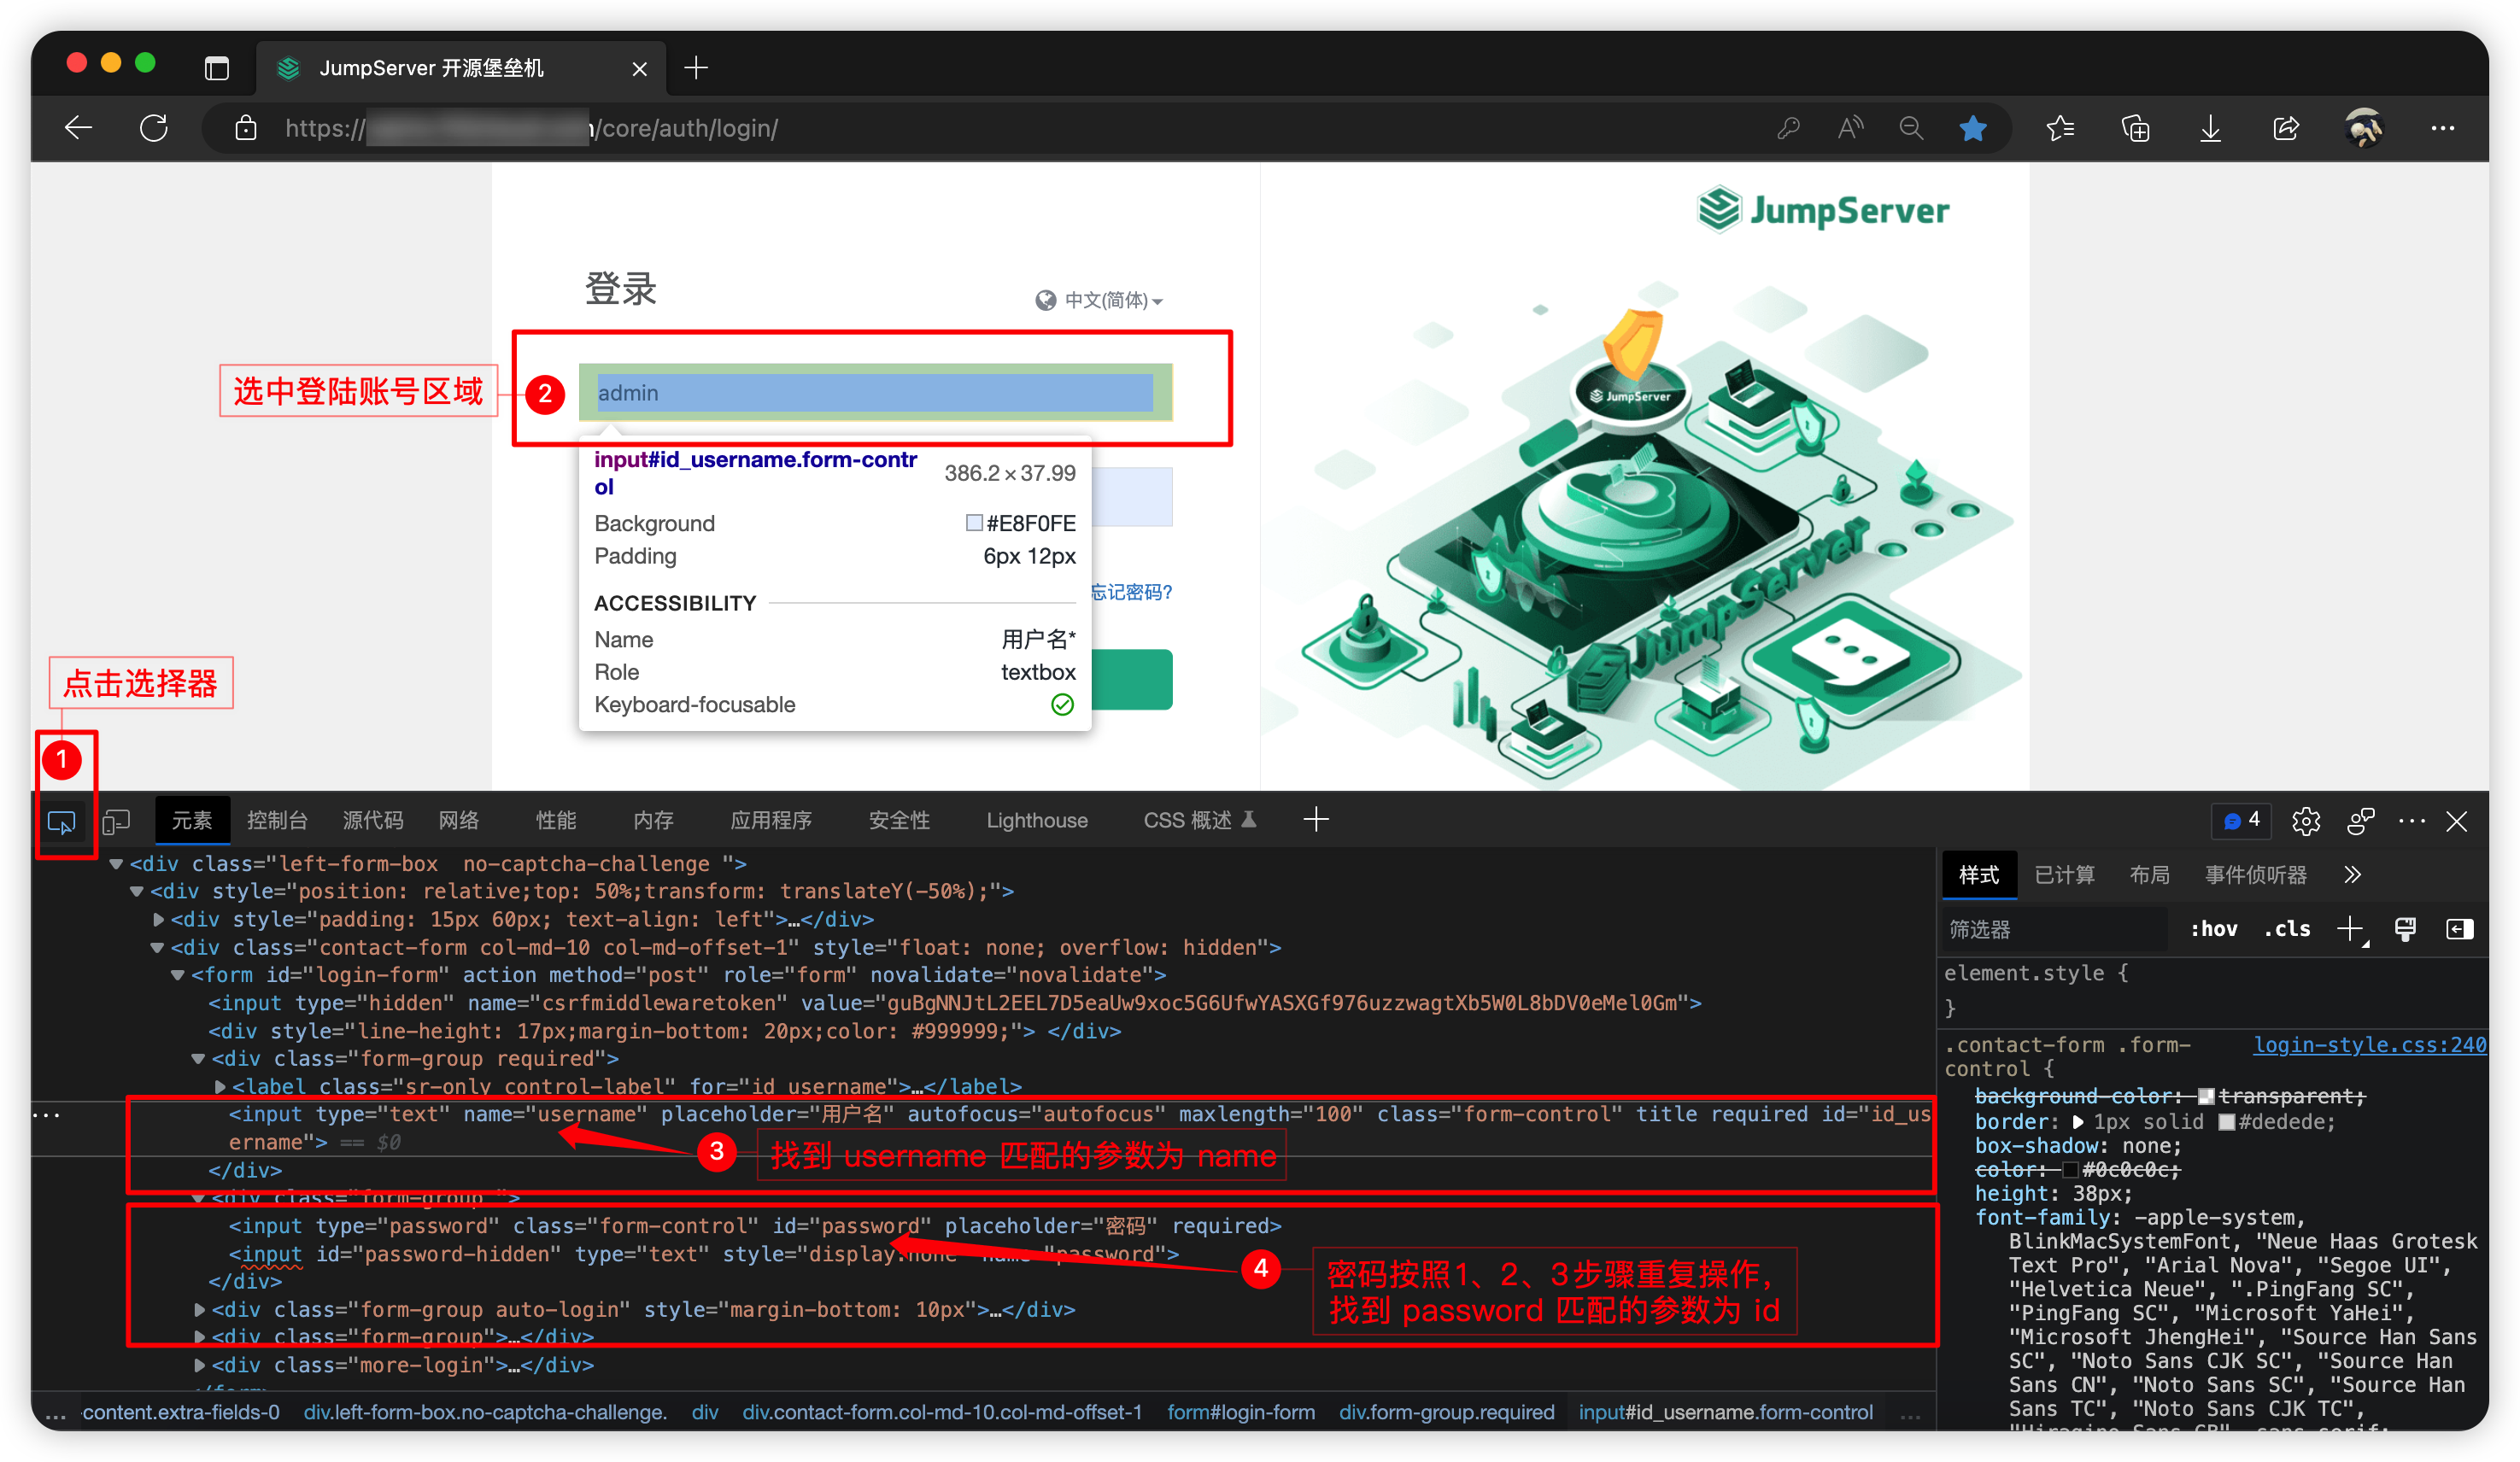
Task: Switch to the 网络 tab
Action: [459, 820]
